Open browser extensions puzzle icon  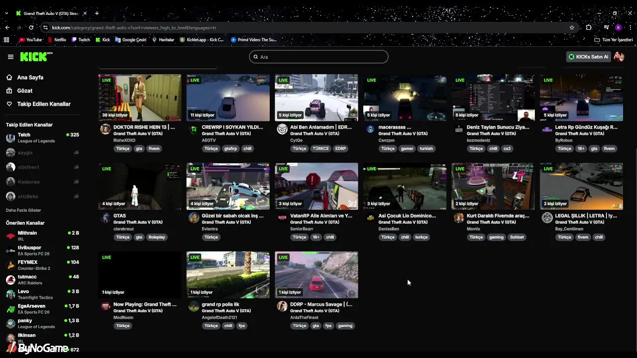point(589,27)
